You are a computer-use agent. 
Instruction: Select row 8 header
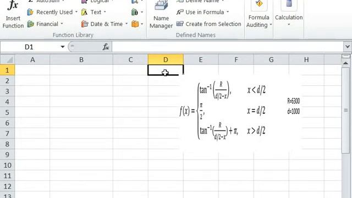click(x=7, y=144)
